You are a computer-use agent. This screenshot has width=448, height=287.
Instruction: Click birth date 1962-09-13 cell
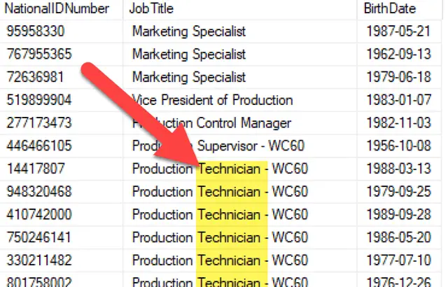(399, 55)
